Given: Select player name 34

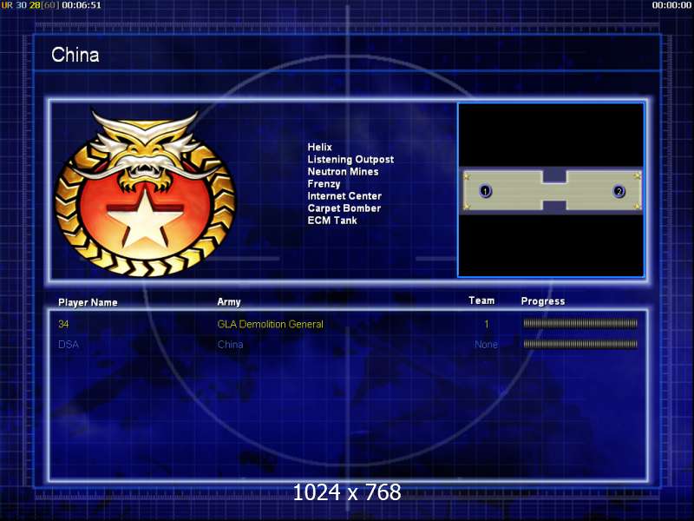Looking at the screenshot, I should pyautogui.click(x=63, y=324).
